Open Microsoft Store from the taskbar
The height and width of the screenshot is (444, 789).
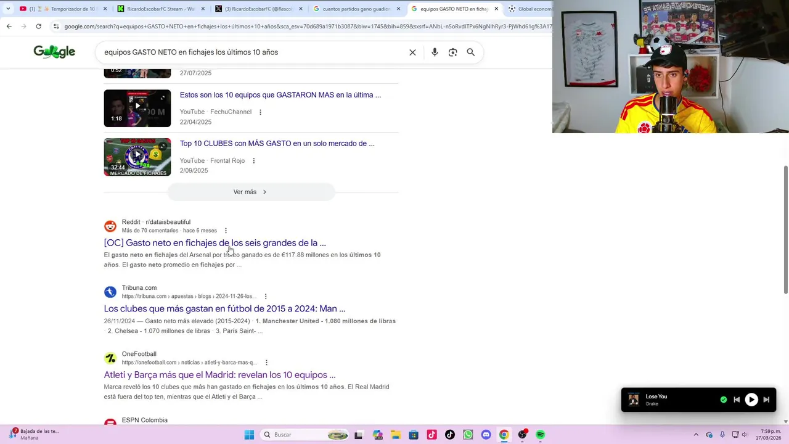[x=414, y=435]
